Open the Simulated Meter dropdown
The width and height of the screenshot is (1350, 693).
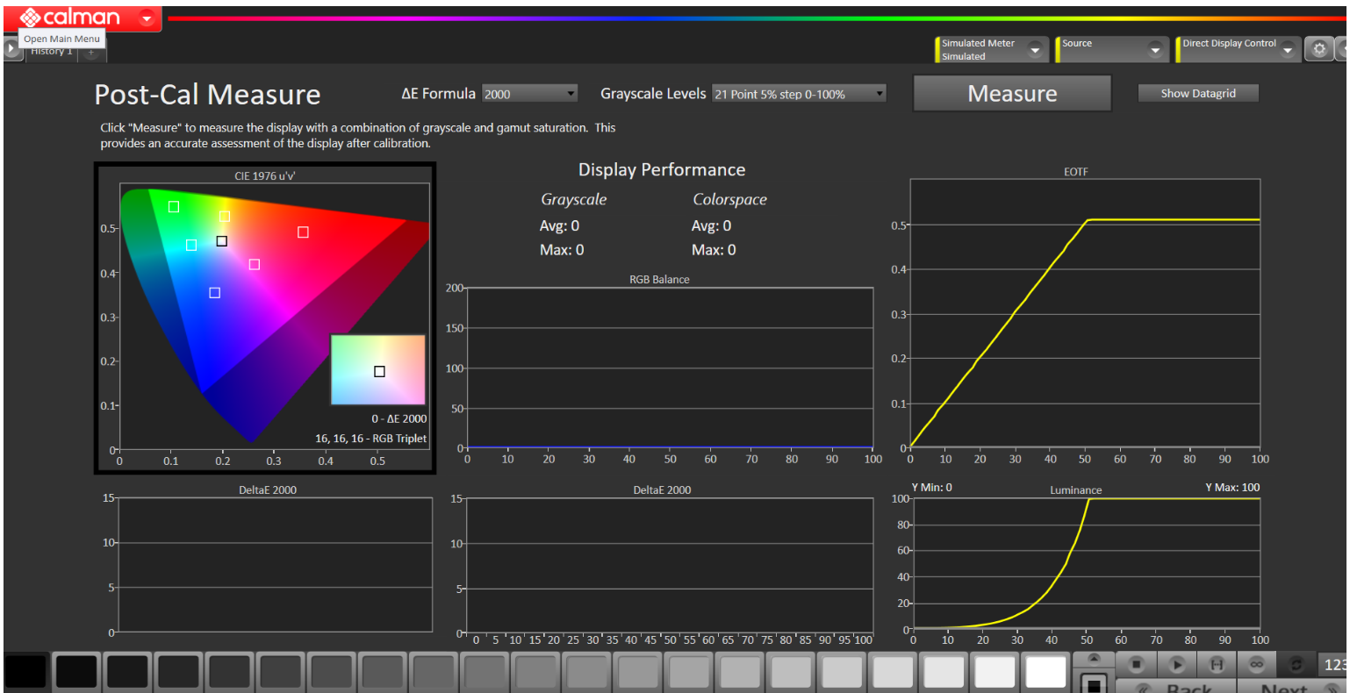1035,50
